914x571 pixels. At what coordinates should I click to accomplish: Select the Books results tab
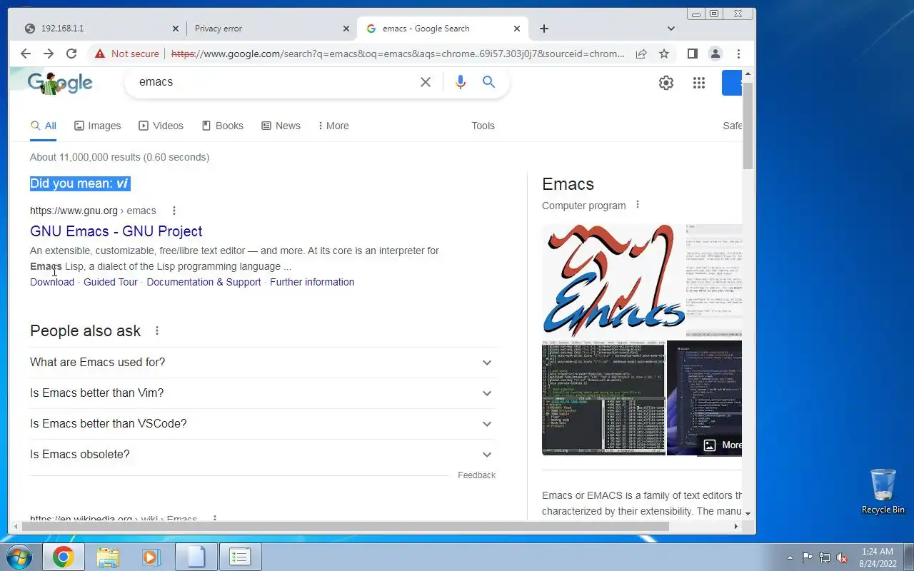[x=223, y=126]
